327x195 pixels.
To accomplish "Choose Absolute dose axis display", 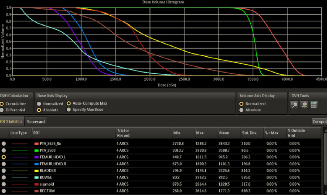I will [39, 110].
